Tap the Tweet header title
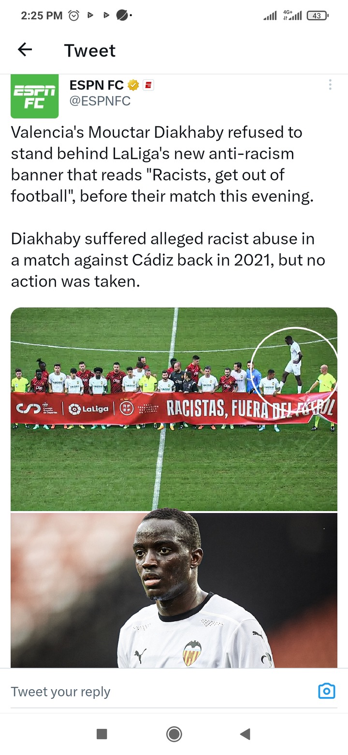Screen dimensions: 348x755 coord(90,50)
